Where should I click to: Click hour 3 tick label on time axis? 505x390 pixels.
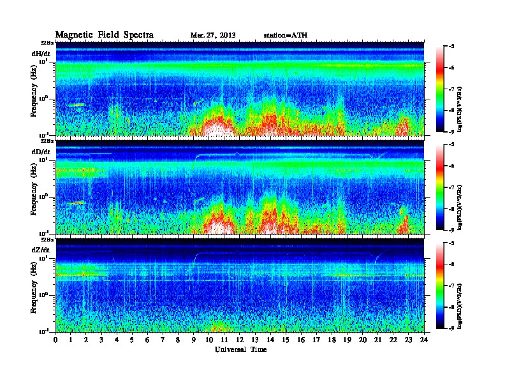click(102, 340)
